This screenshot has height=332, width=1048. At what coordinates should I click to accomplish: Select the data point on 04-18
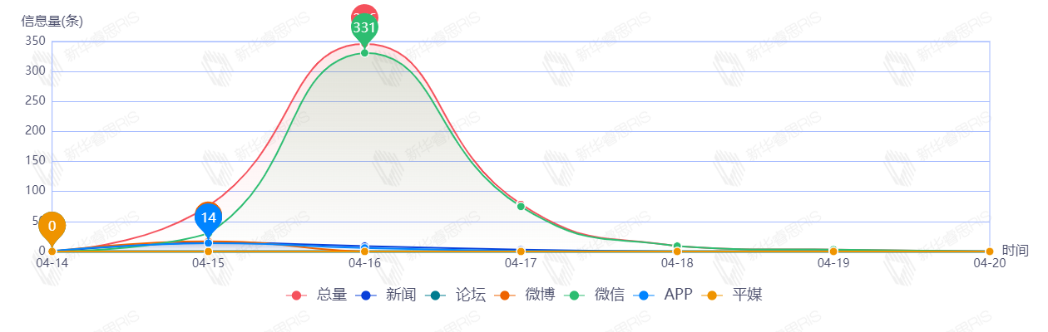point(677,247)
